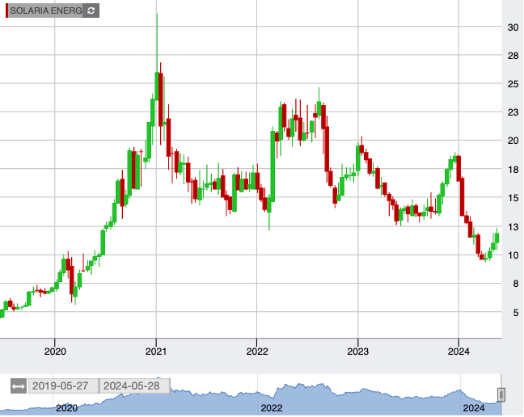The height and width of the screenshot is (417, 524).
Task: Click the 2022 x-axis label
Action: [257, 352]
